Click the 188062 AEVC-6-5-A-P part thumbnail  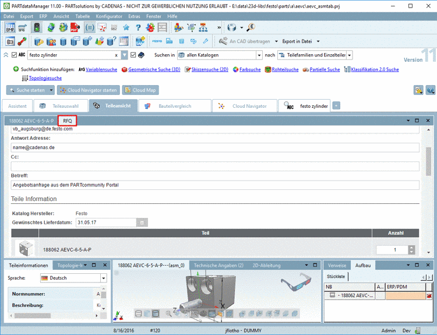click(x=26, y=248)
